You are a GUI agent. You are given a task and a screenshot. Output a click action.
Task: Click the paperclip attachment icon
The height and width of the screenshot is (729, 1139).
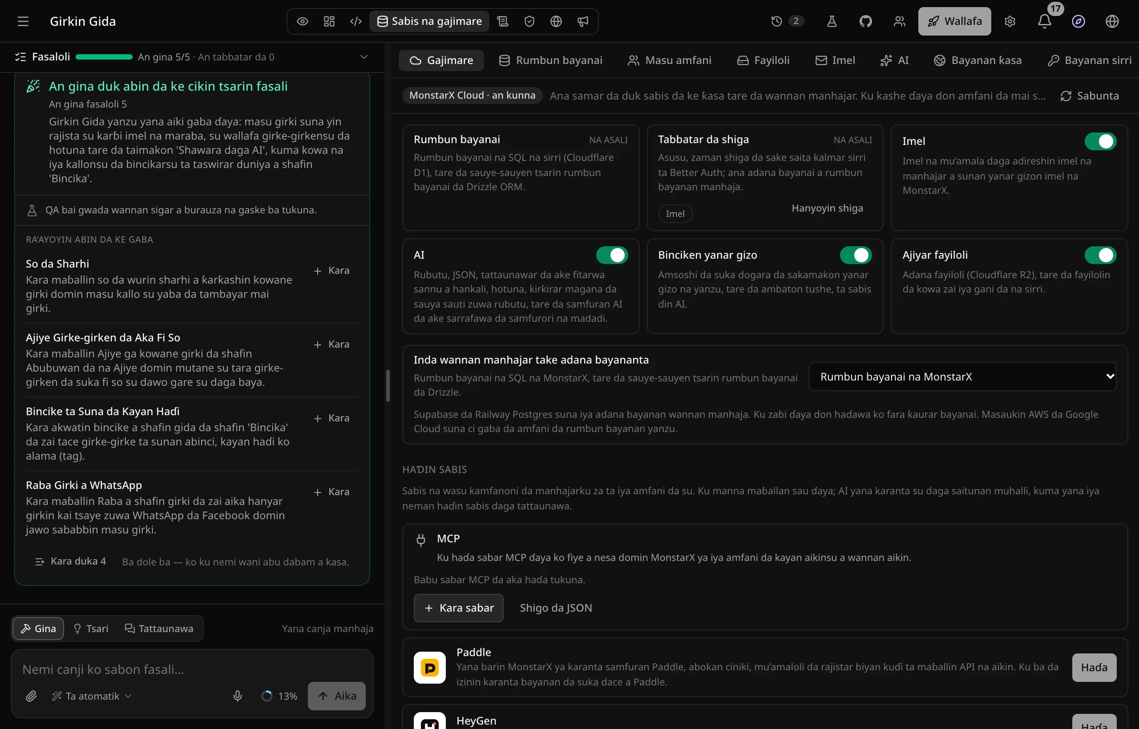point(31,696)
